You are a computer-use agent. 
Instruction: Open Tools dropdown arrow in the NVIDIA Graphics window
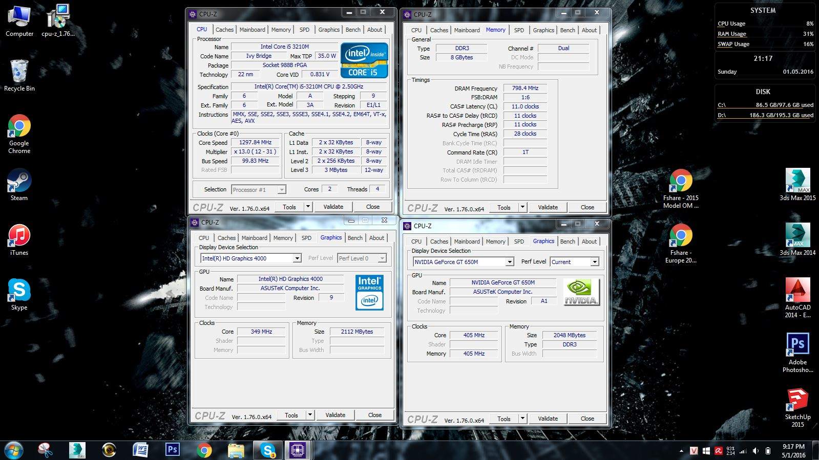point(522,419)
